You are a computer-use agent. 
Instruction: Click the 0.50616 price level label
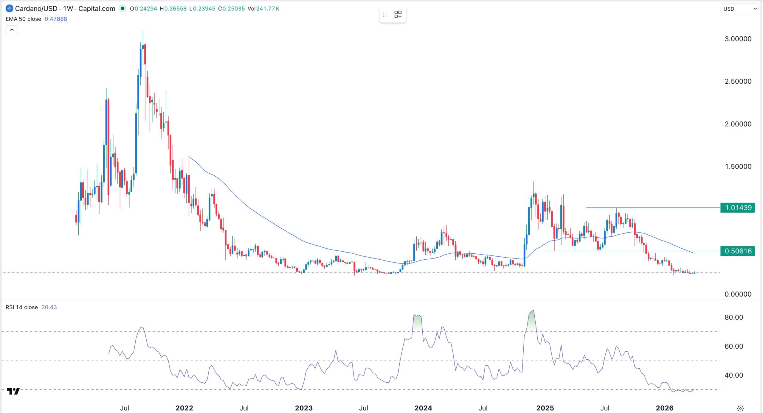(738, 251)
